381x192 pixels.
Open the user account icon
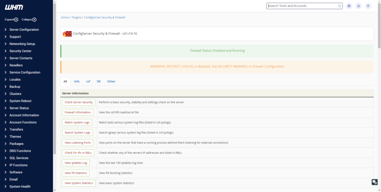tap(368, 6)
